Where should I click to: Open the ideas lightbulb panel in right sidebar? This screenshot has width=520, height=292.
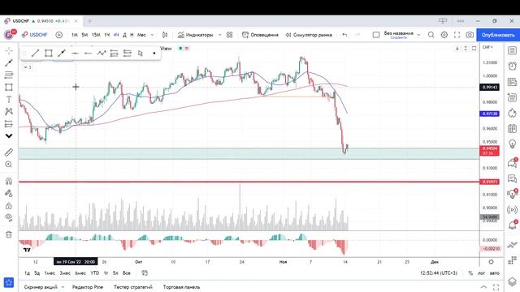[513, 144]
